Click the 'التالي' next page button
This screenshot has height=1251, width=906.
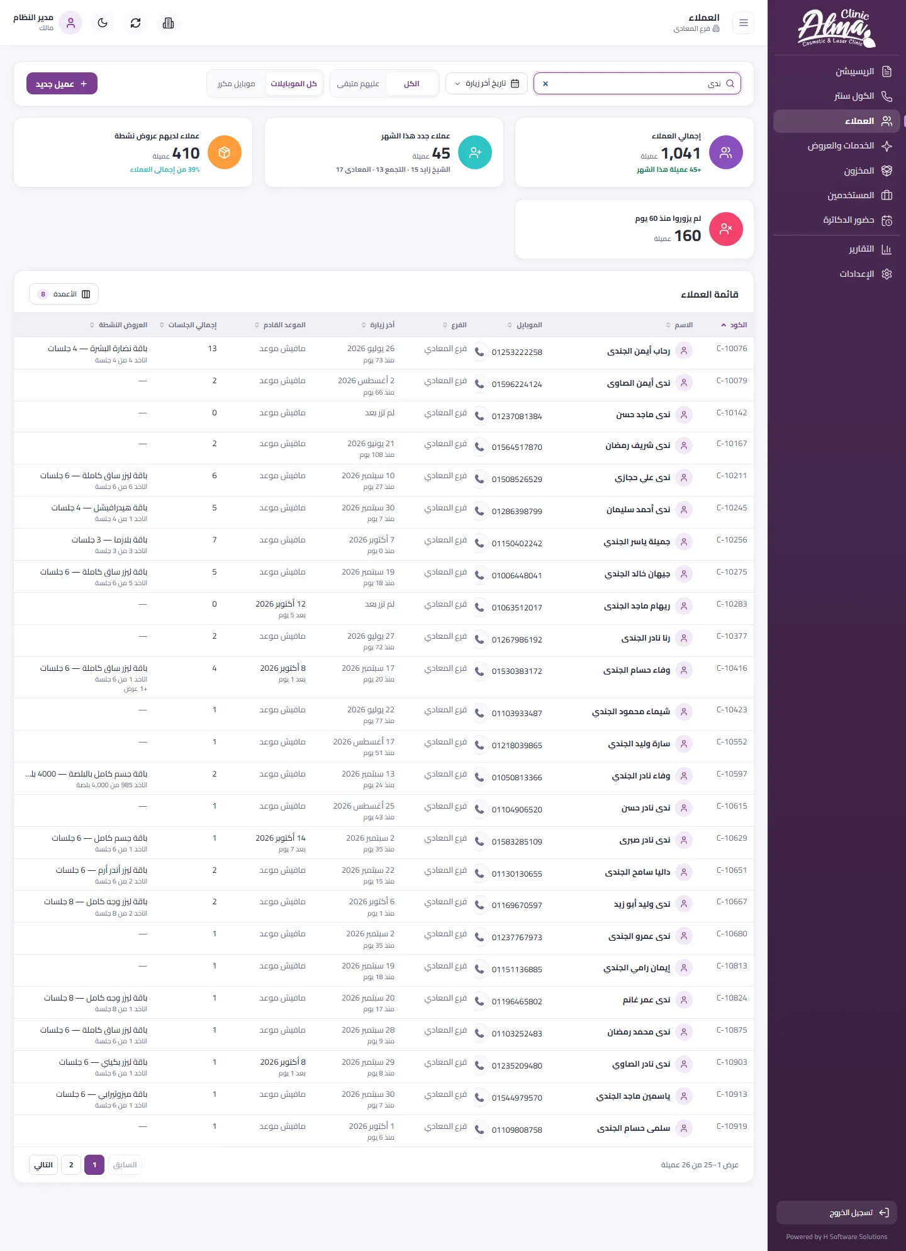(43, 1165)
